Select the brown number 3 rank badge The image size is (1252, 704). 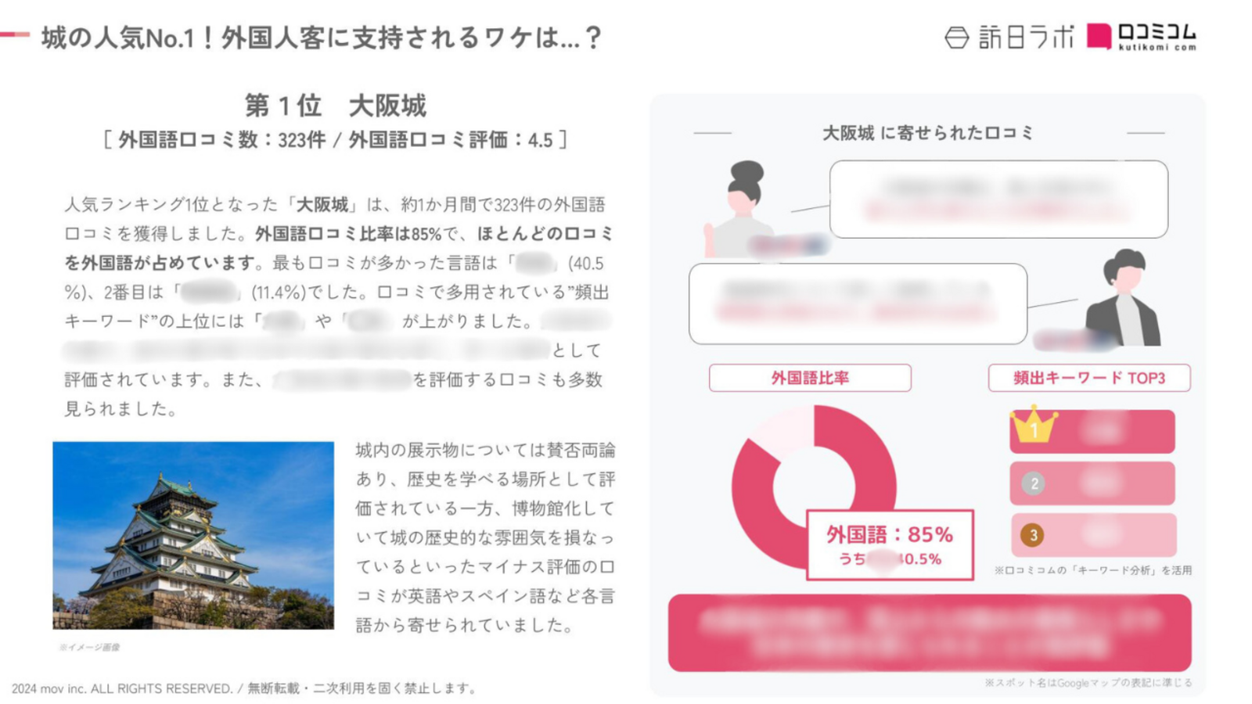[x=1033, y=535]
